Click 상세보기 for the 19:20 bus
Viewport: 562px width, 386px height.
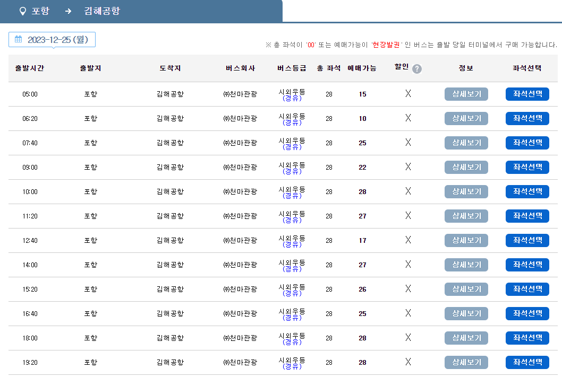(466, 362)
